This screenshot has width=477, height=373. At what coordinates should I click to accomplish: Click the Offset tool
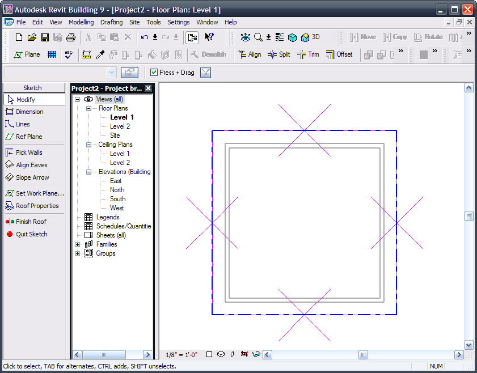pos(338,54)
